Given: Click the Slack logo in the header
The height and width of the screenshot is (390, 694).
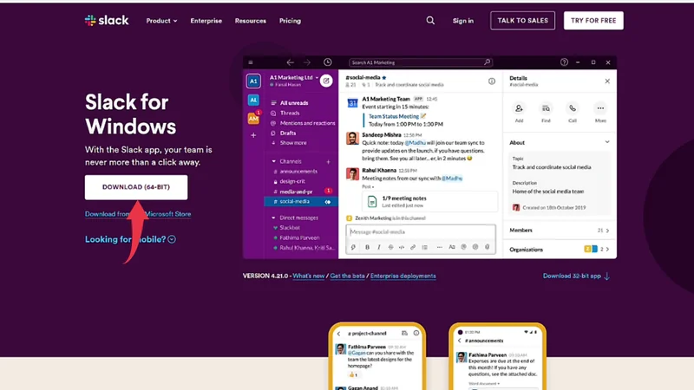Looking at the screenshot, I should [107, 20].
